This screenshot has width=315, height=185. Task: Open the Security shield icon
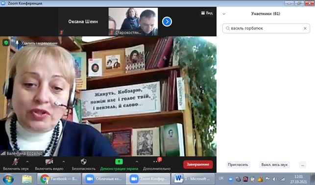[x=84, y=161]
